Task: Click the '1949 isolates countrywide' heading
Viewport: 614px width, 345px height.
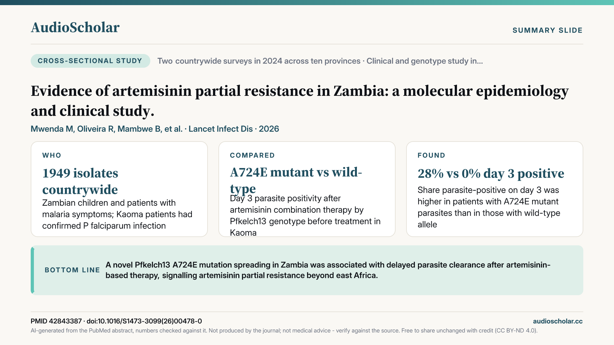Action: click(x=80, y=181)
